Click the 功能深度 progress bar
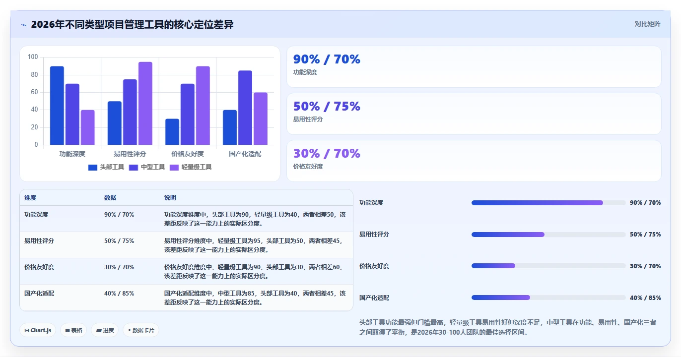 (x=548, y=203)
